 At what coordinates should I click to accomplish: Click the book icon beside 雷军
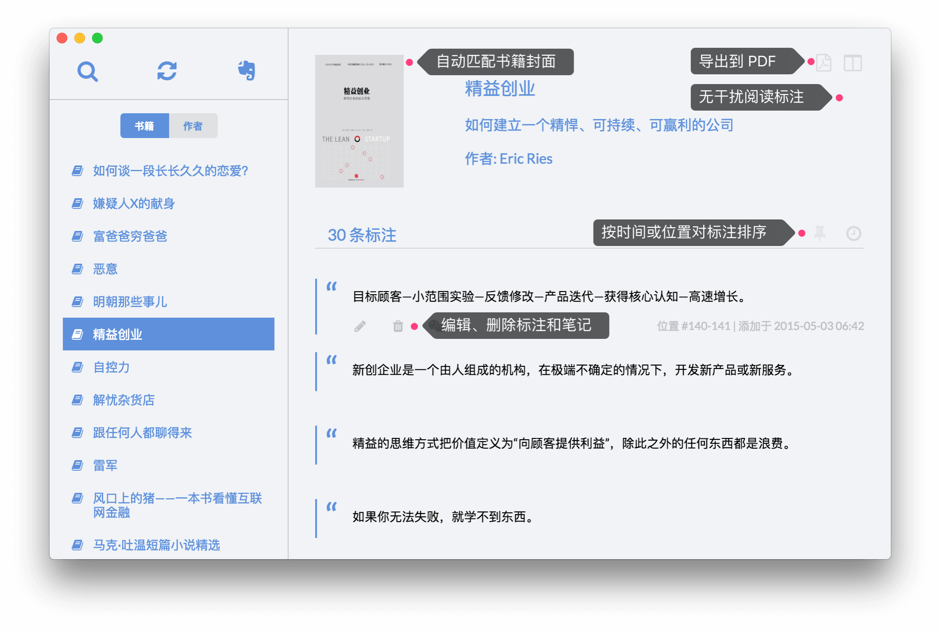tap(77, 465)
